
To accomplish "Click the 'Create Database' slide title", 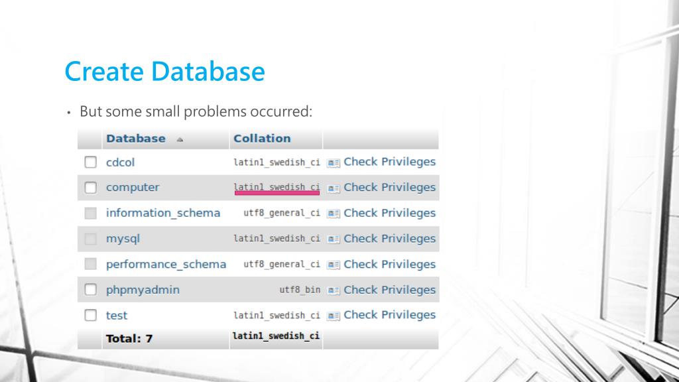I will coord(164,72).
